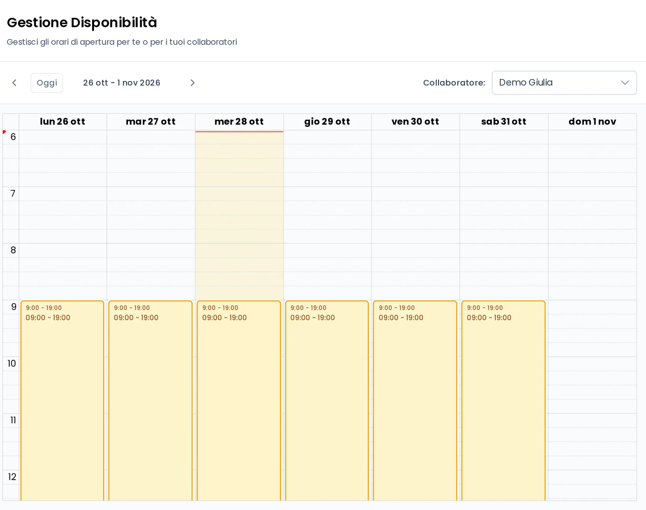Open Saturday 31 ott availability block
This screenshot has width=646, height=510.
[503, 401]
